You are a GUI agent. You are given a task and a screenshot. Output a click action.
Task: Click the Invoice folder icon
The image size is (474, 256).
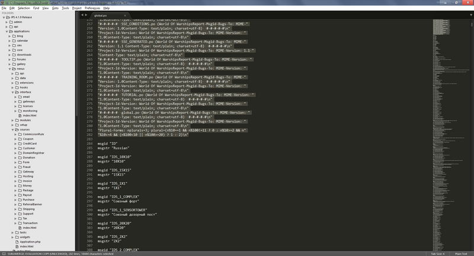click(x=20, y=180)
